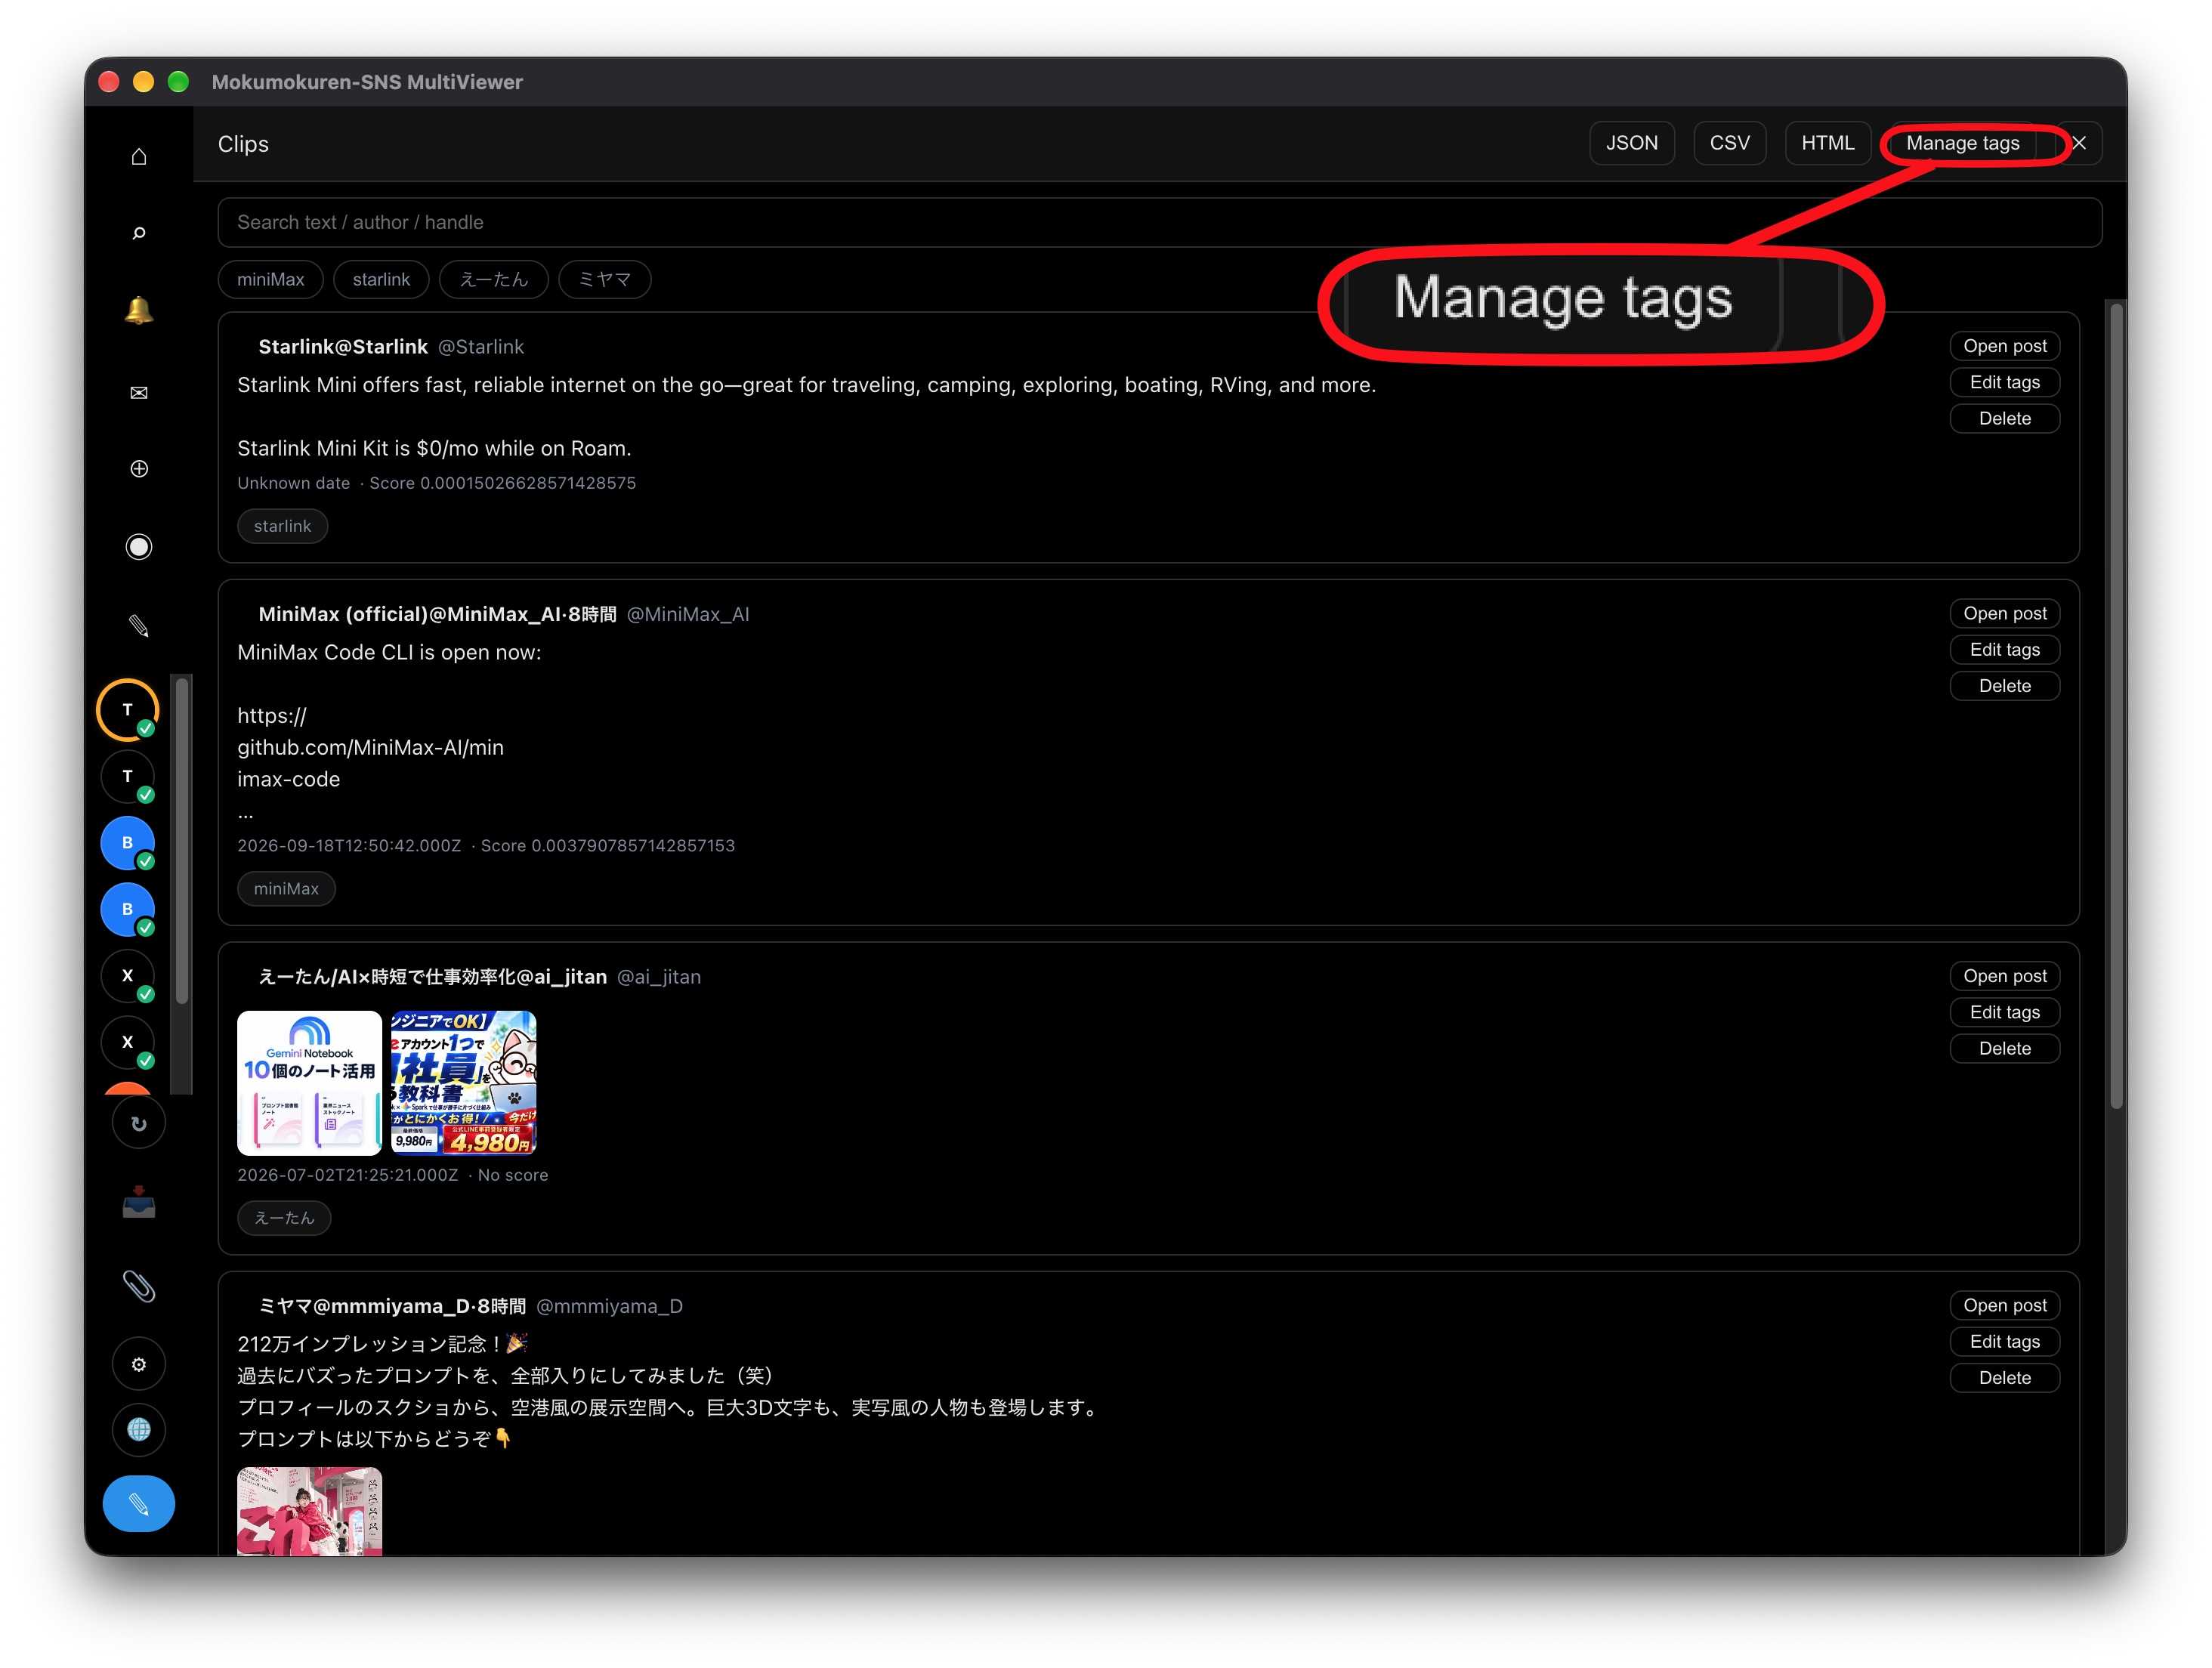This screenshot has width=2212, height=1668.
Task: Open the Search magnifier icon in sidebar
Action: pyautogui.click(x=139, y=233)
